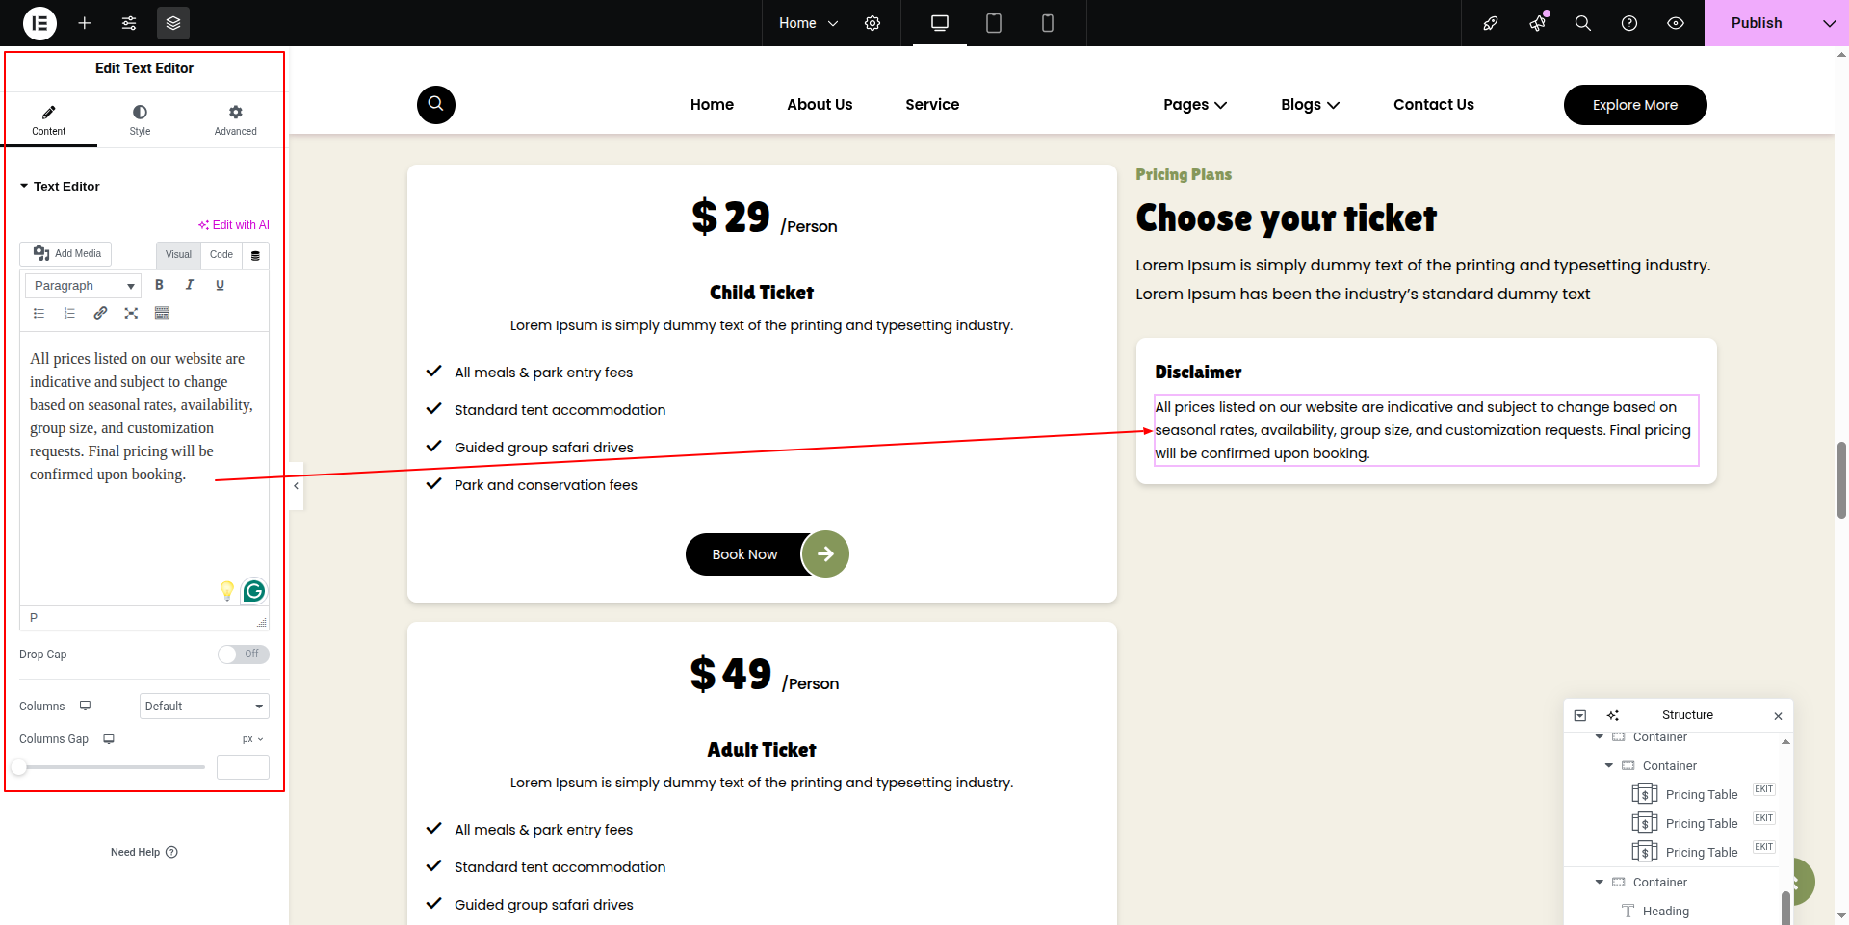Switch to the Style tab
Image resolution: width=1849 pixels, height=925 pixels.
[x=140, y=120]
